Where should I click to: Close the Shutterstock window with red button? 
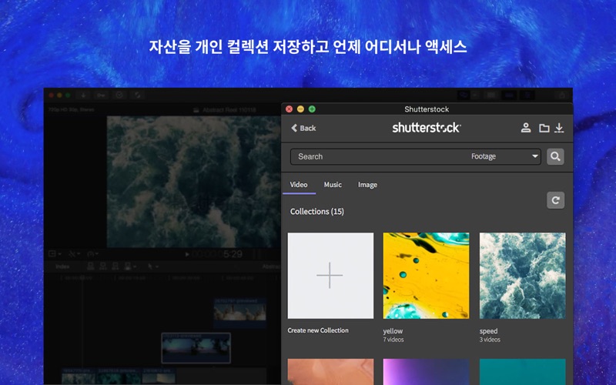tap(290, 109)
